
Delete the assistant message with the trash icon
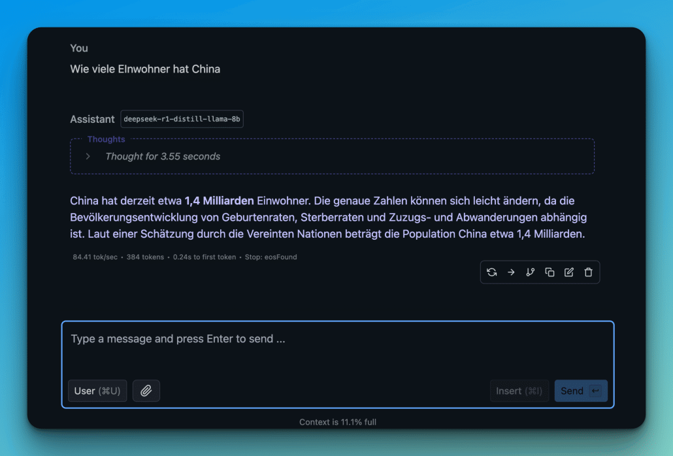point(588,272)
